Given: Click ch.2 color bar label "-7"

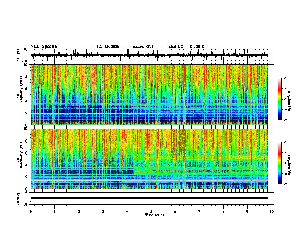Looking at the screenshot, I should (285, 184).
